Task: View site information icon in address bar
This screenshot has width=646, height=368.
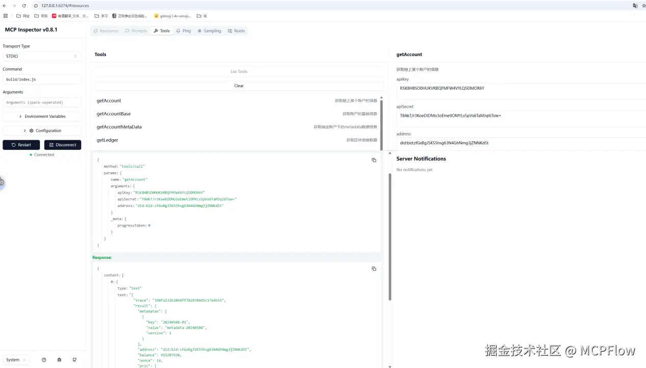Action: (x=36, y=6)
